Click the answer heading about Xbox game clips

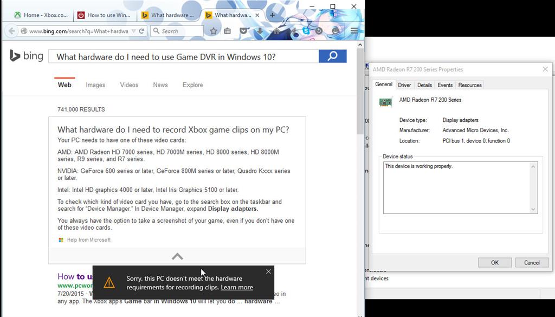click(x=173, y=130)
